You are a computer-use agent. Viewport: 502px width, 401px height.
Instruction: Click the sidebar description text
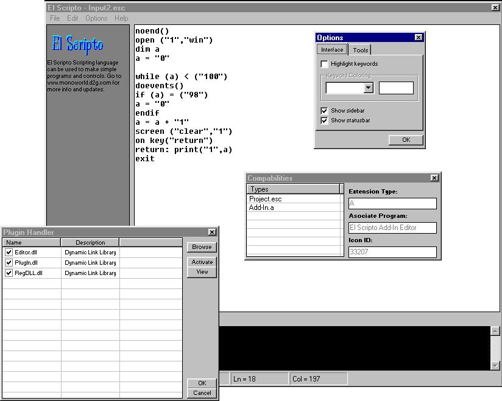pos(84,76)
